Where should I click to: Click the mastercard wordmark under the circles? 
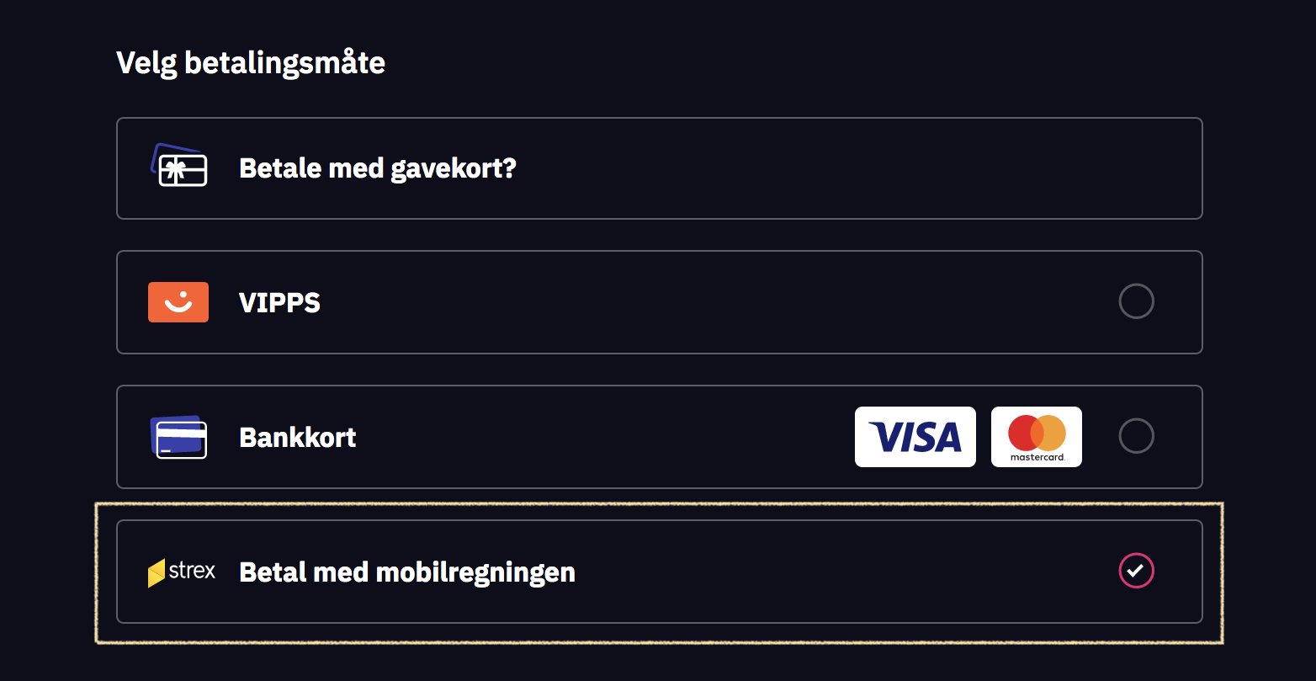1037,457
